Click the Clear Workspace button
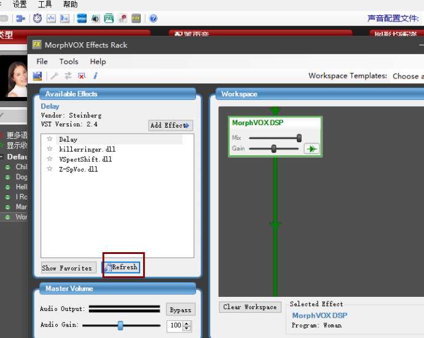The height and width of the screenshot is (338, 424). click(250, 307)
